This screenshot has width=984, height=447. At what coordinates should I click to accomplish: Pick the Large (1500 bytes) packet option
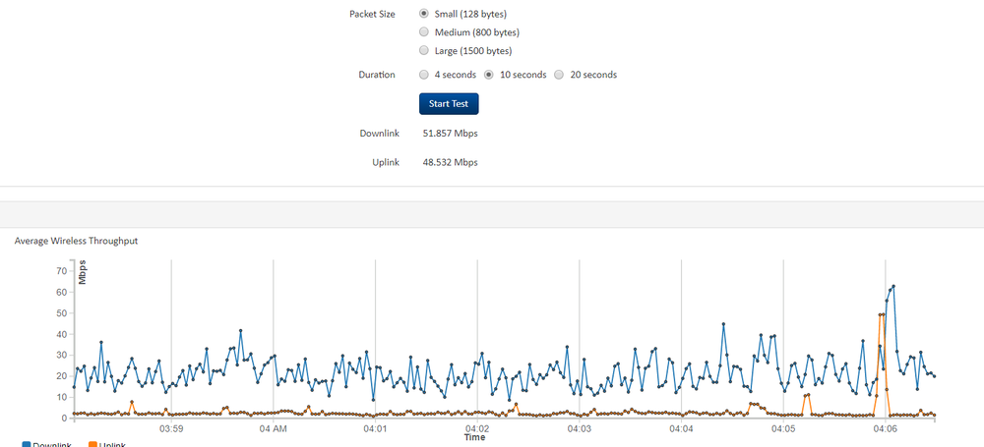tap(424, 50)
